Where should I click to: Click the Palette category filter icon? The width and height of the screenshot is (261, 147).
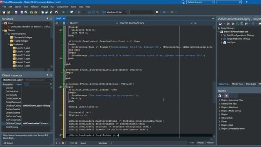(220, 96)
